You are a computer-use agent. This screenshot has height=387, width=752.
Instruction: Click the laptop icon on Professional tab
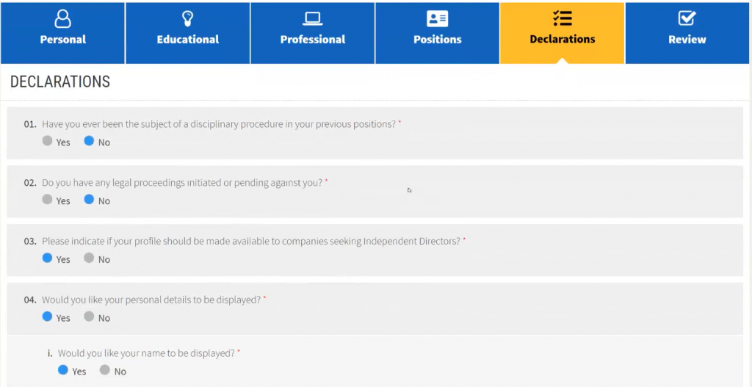point(313,19)
